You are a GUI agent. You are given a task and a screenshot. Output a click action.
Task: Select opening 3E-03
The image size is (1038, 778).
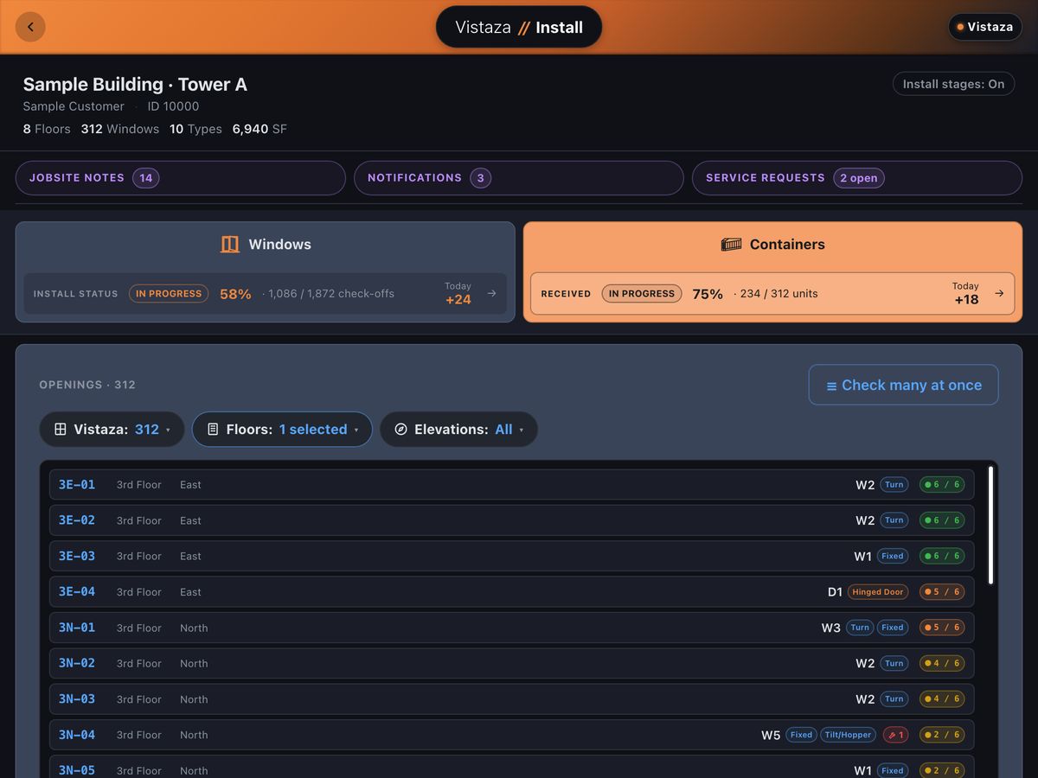tap(512, 557)
